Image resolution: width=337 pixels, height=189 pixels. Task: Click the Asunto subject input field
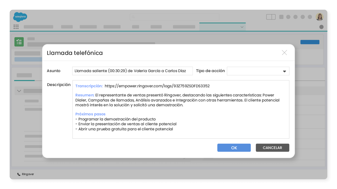(132, 71)
